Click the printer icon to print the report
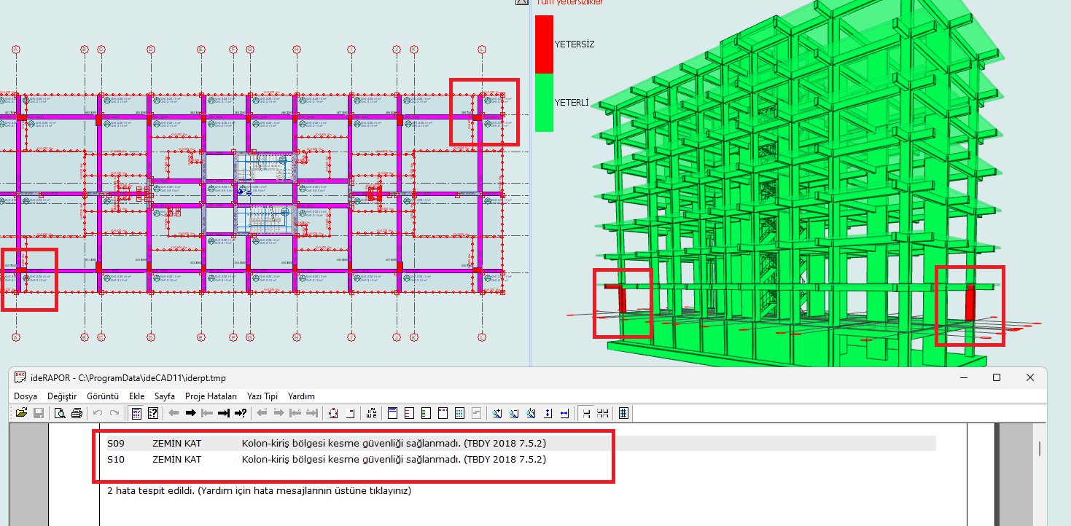1071x526 pixels. [77, 413]
